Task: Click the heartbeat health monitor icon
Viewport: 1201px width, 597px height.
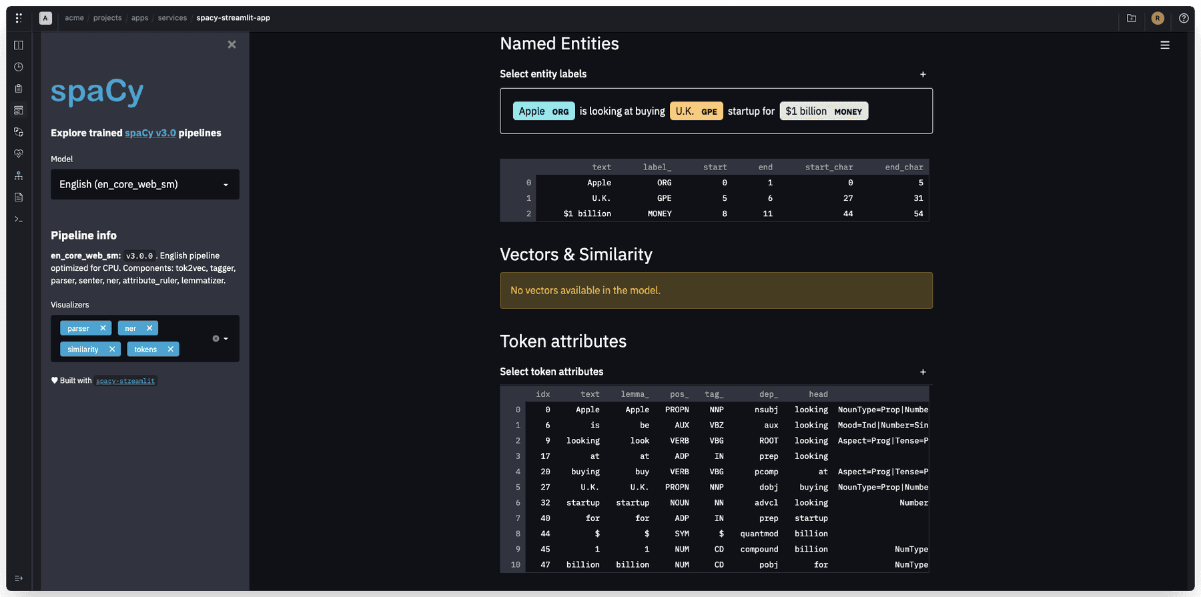Action: tap(19, 153)
